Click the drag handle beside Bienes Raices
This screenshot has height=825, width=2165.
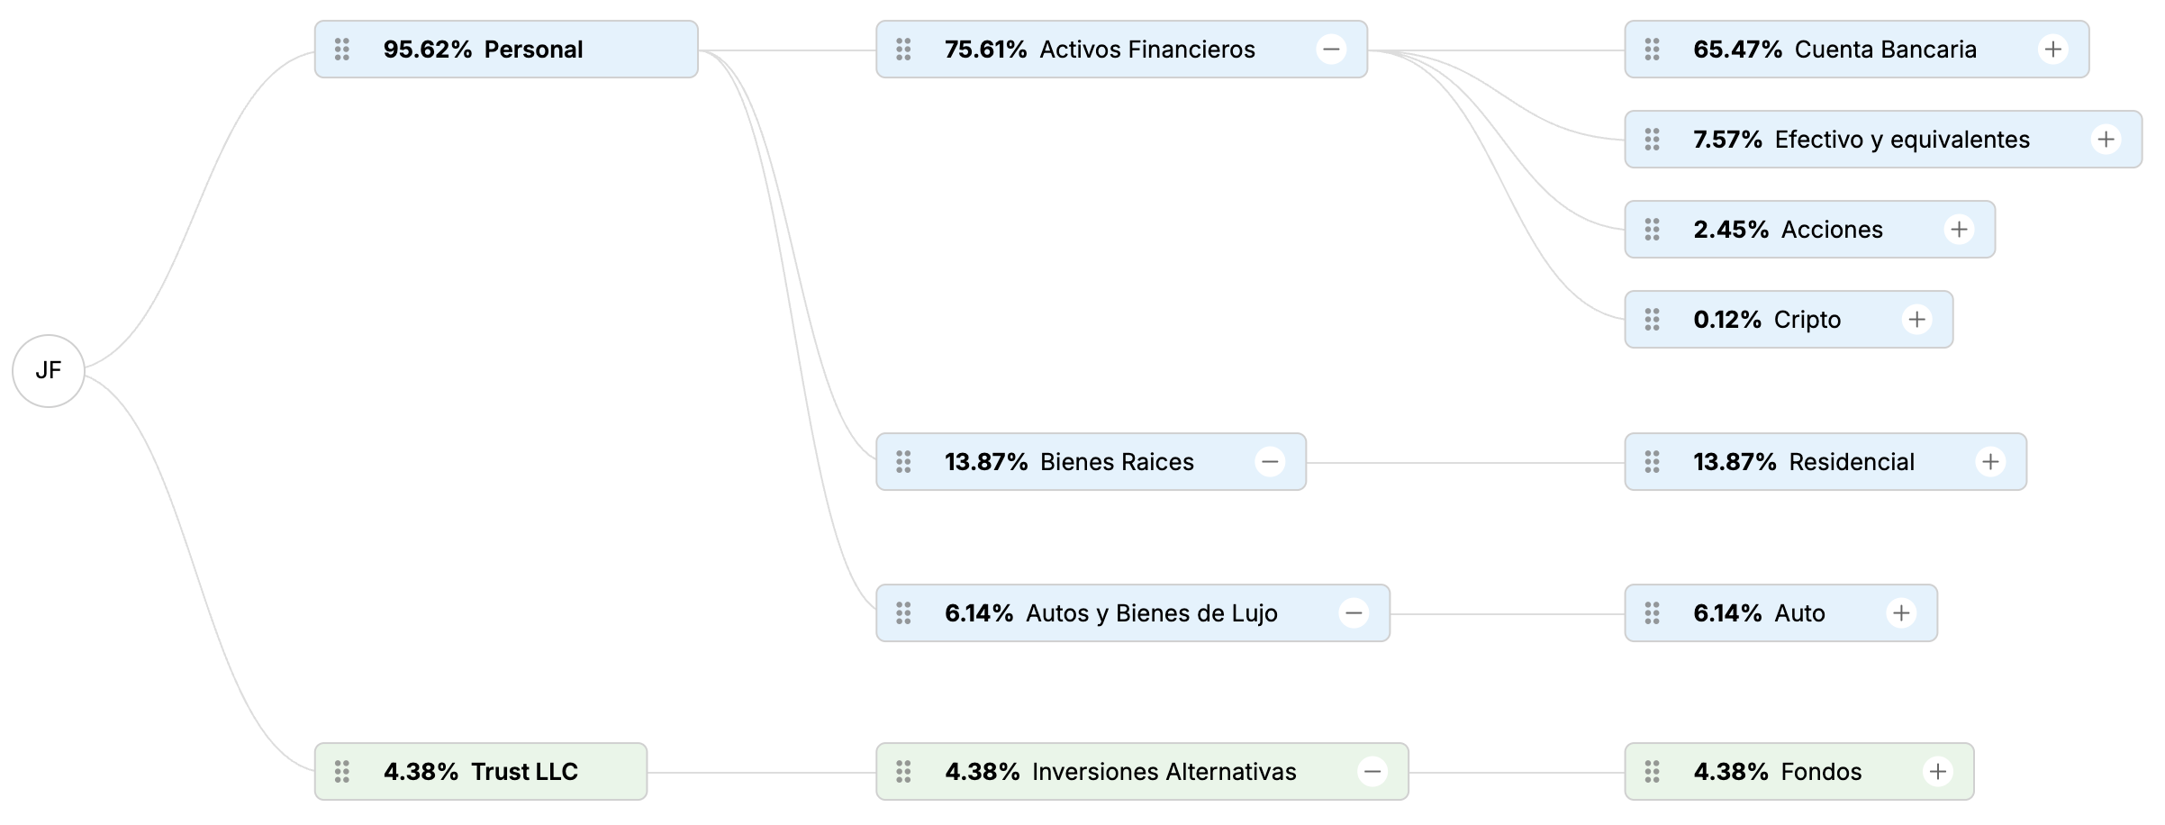coord(903,462)
